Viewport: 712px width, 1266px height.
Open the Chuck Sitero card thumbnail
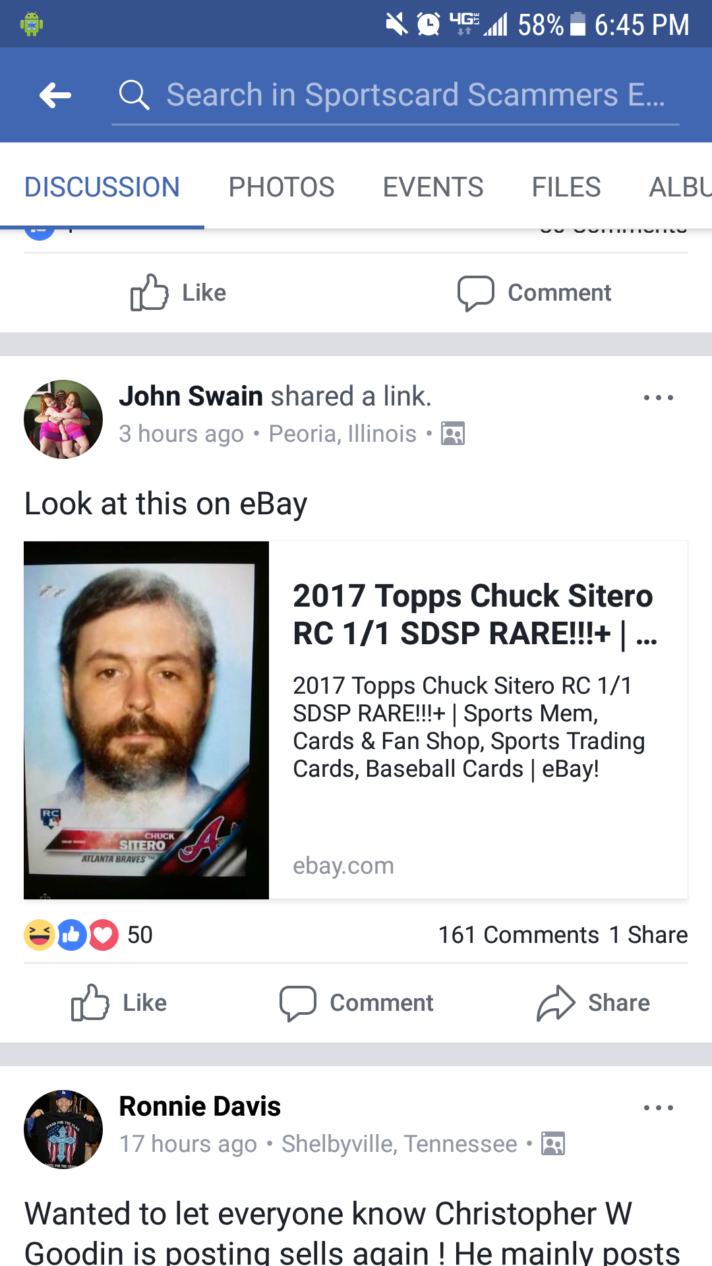pos(146,720)
